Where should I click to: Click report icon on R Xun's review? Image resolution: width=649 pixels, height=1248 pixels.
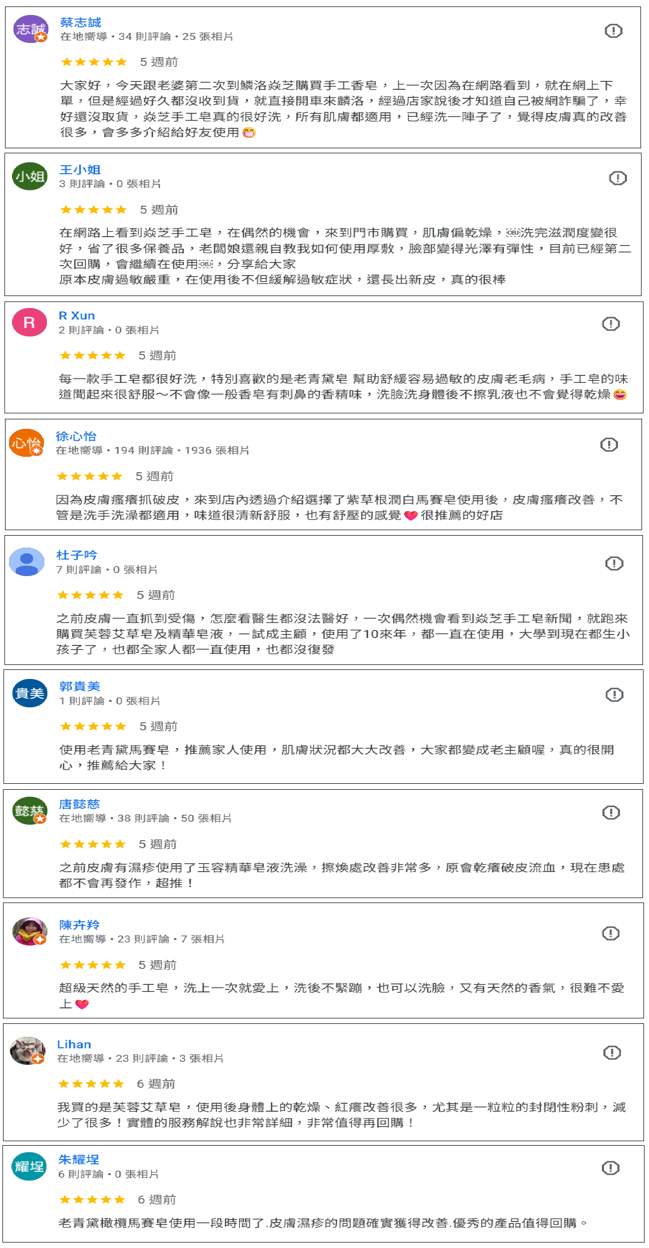pyautogui.click(x=611, y=324)
